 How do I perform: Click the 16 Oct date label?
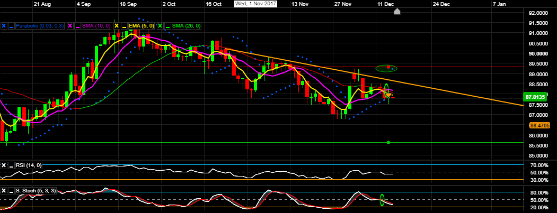[x=214, y=4]
